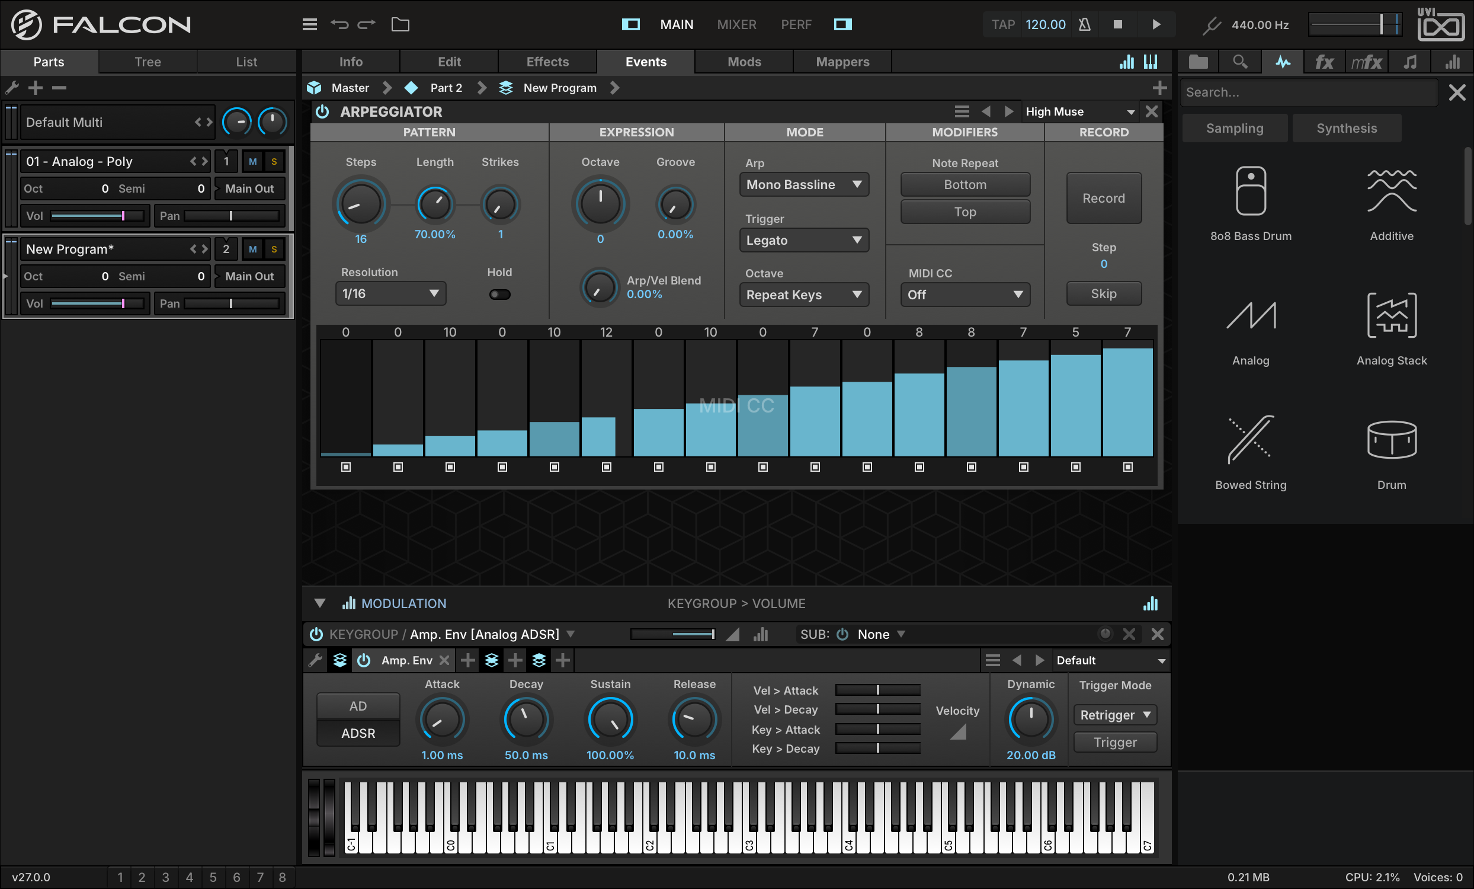The width and height of the screenshot is (1474, 889).
Task: Remove a part with the minus icon
Action: tap(59, 88)
